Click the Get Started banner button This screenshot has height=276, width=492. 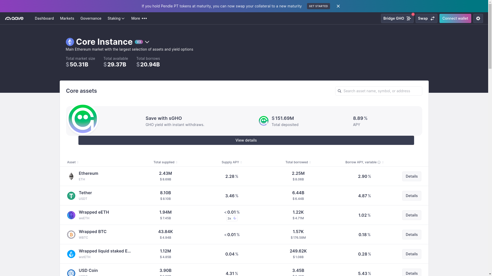point(319,6)
